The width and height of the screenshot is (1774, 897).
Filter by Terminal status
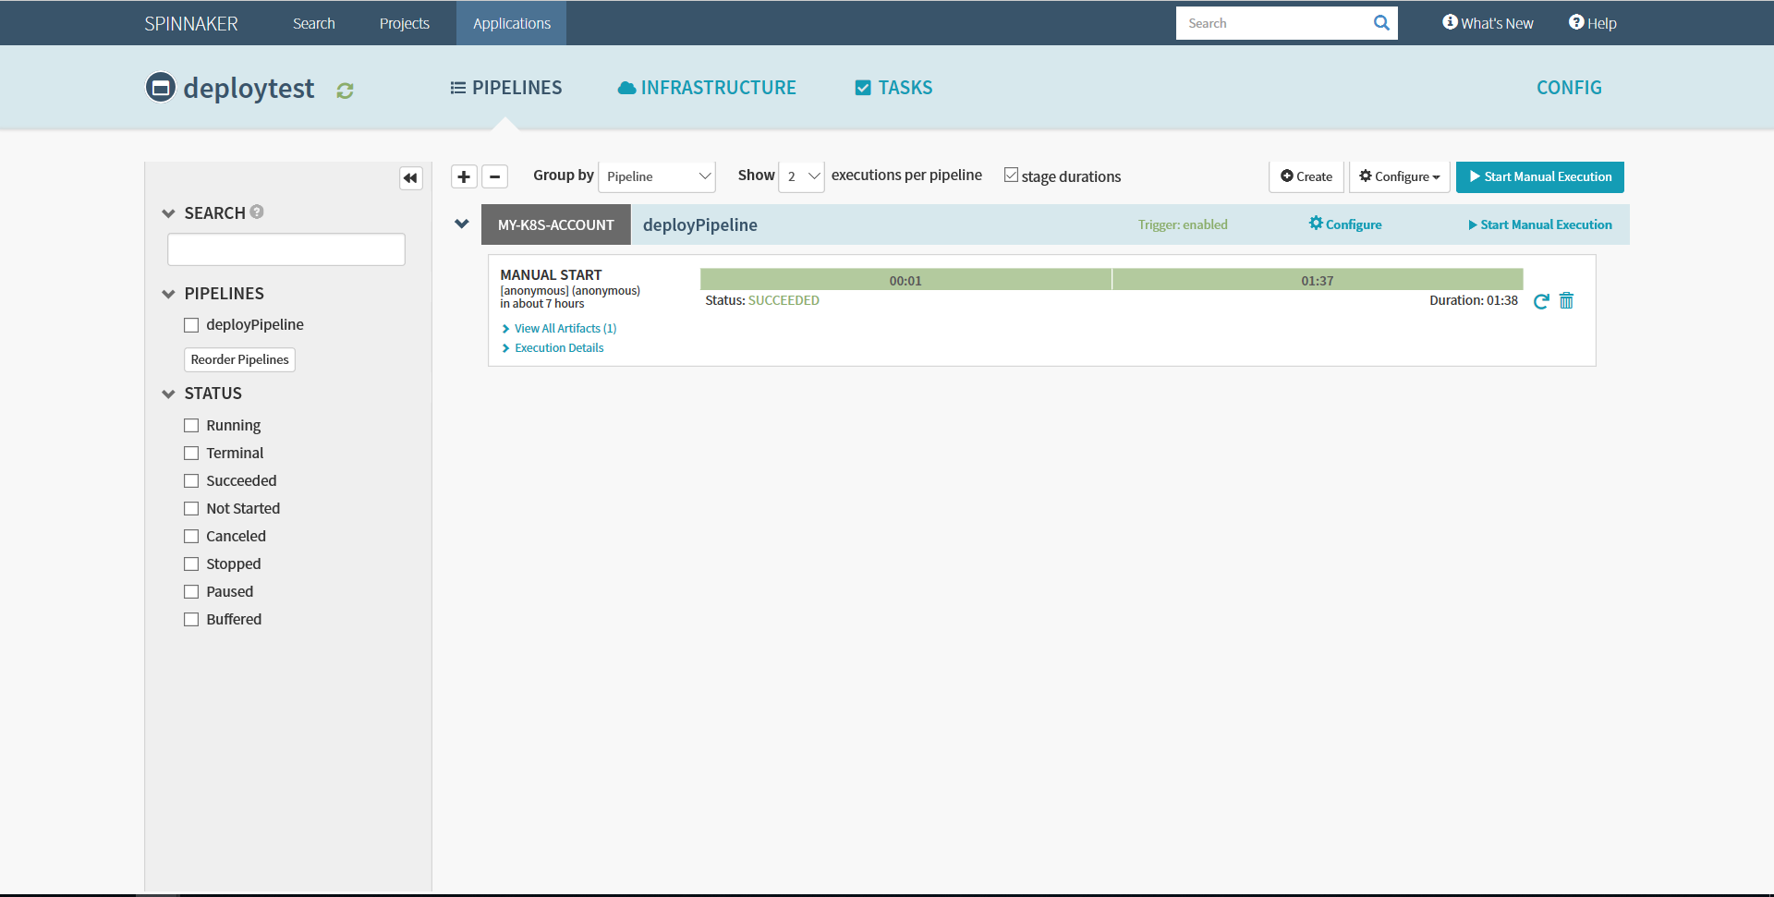(x=191, y=454)
